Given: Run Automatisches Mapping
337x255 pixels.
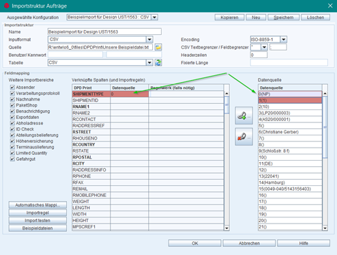Looking at the screenshot, I should click(x=38, y=205).
